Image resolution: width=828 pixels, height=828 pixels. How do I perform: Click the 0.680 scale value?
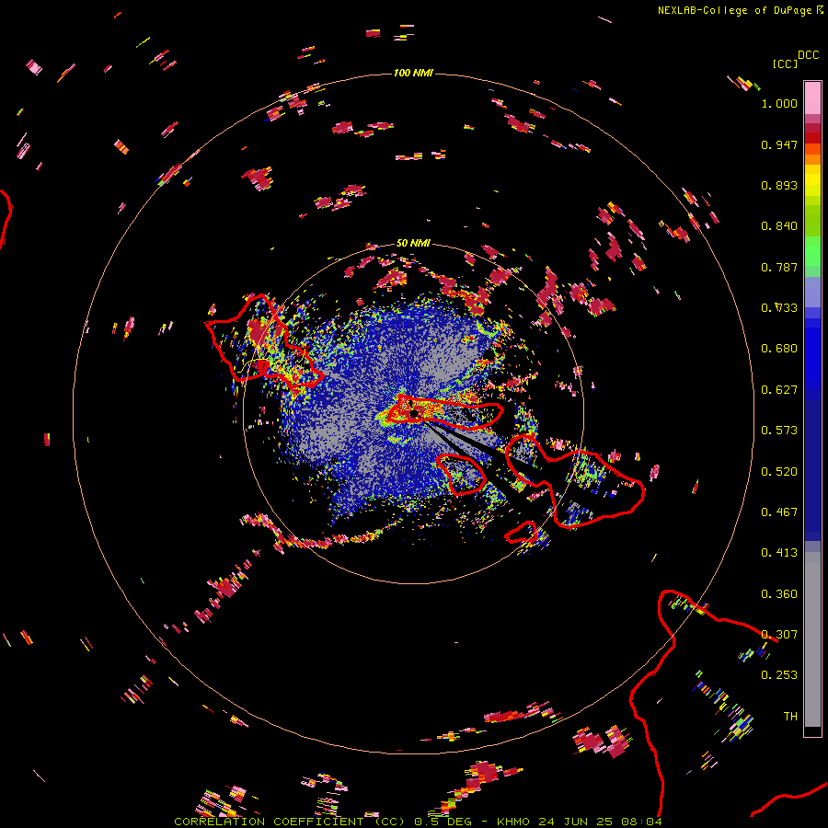779,349
